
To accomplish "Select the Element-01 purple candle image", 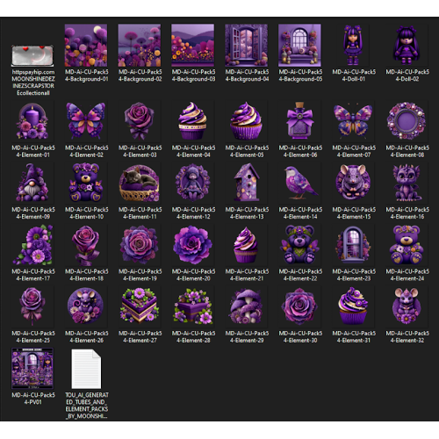I will tap(32, 121).
